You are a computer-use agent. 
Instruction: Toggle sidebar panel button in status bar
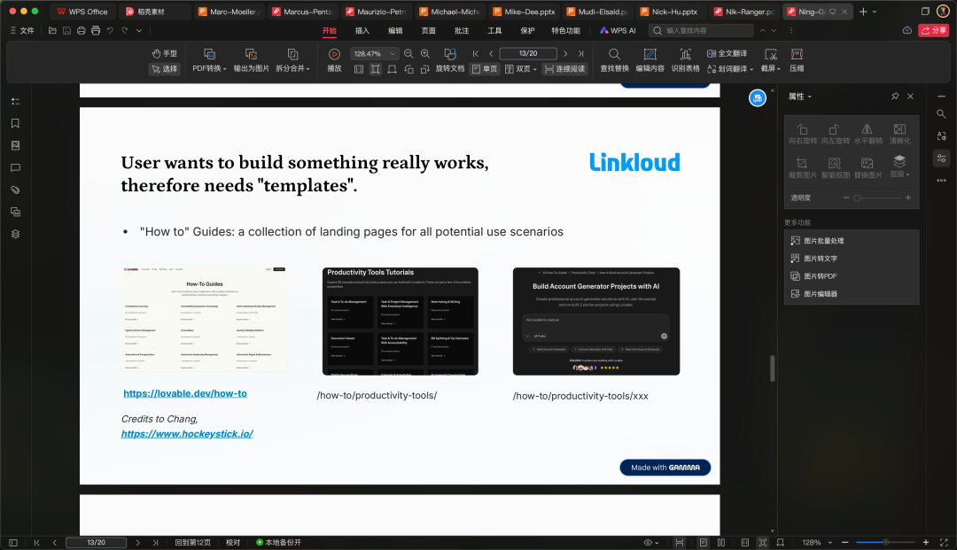click(x=12, y=542)
